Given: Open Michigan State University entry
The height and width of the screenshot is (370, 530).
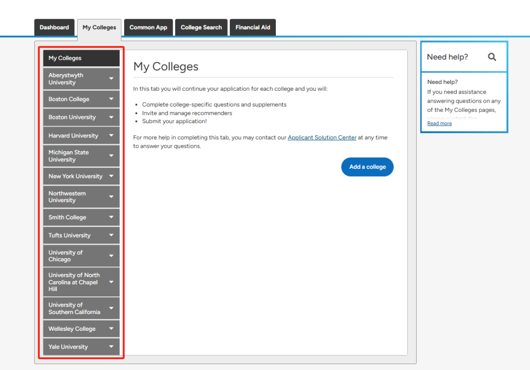Looking at the screenshot, I should coord(69,156).
